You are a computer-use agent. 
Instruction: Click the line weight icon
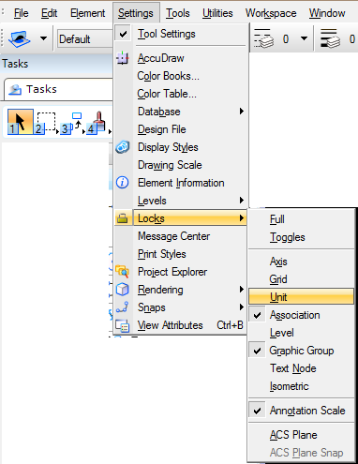(330, 38)
